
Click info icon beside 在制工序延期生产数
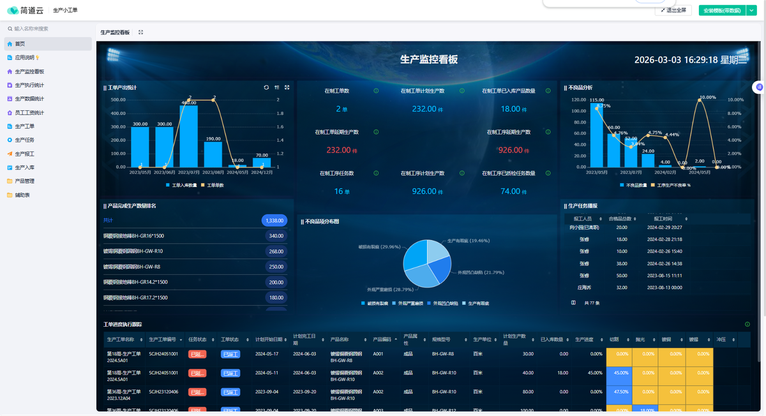point(548,132)
